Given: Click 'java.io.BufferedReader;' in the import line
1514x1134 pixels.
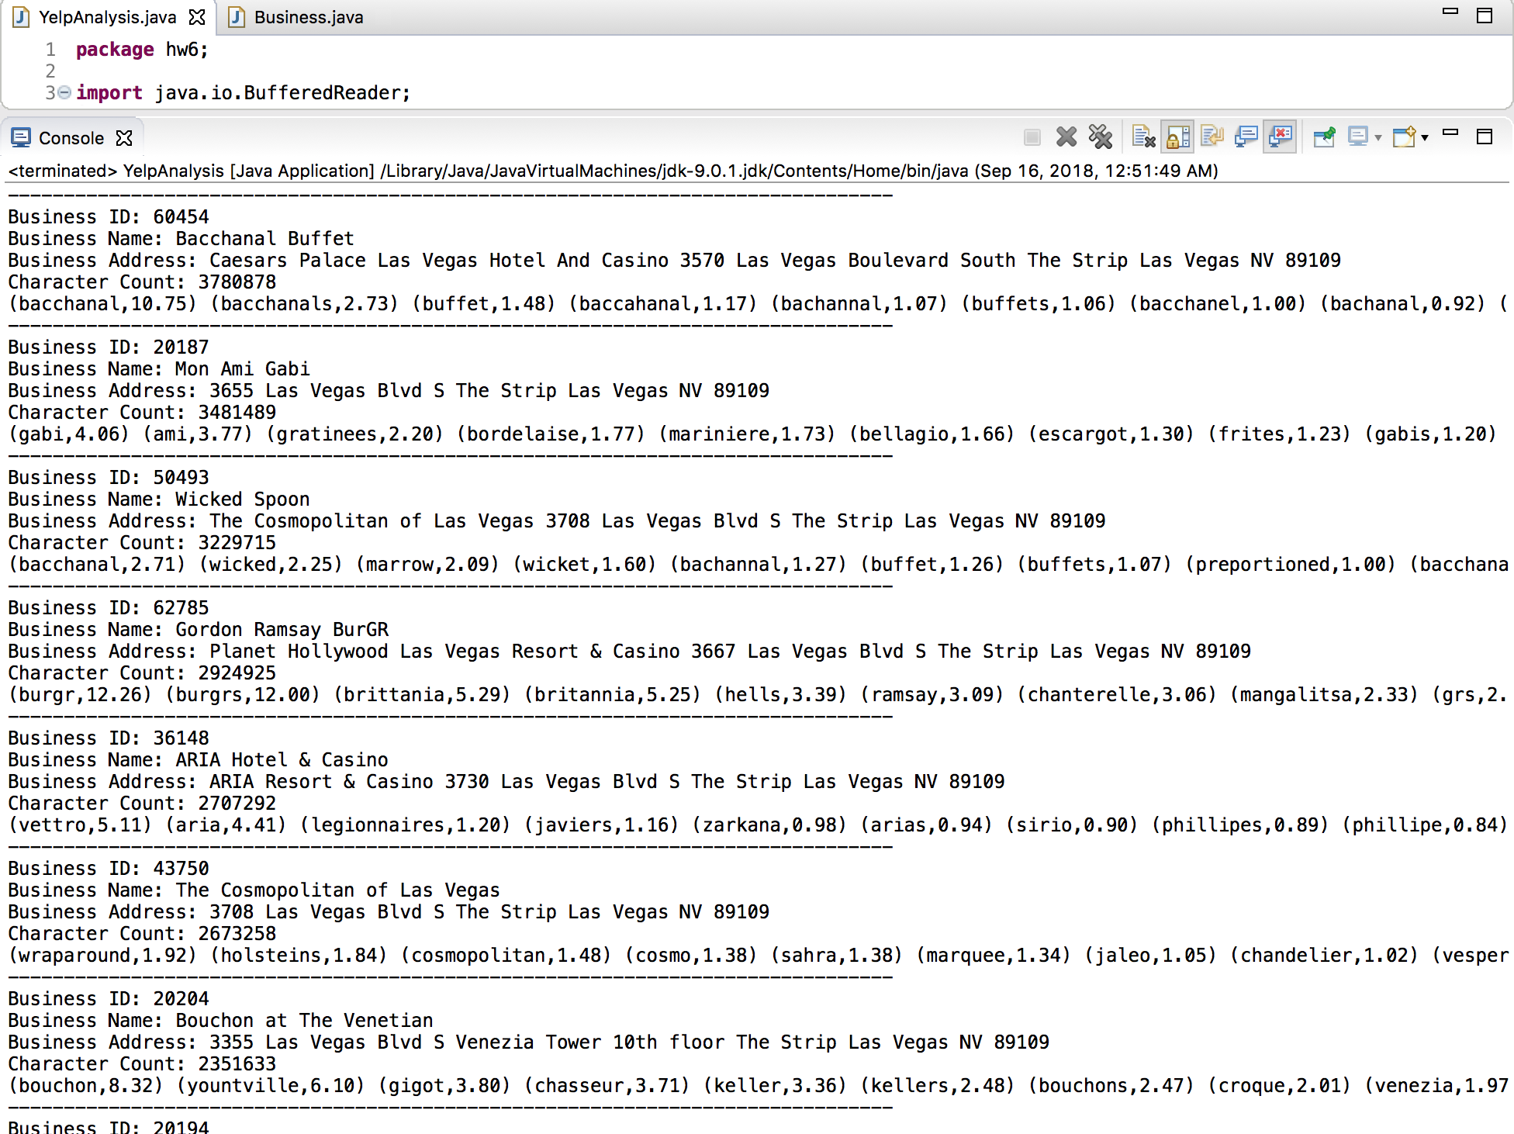Looking at the screenshot, I should click(x=282, y=93).
